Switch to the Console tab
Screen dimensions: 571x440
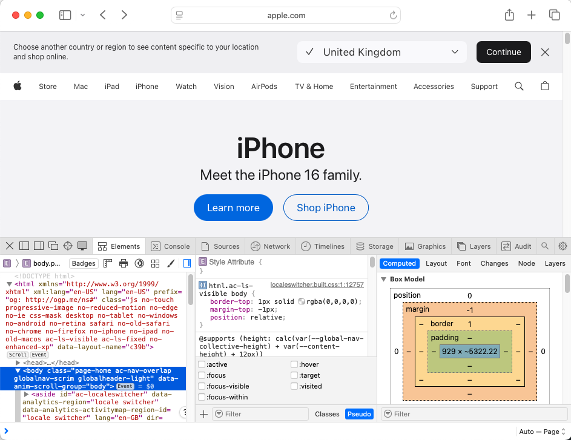170,246
